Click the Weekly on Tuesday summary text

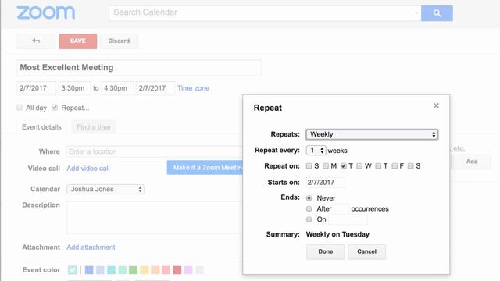337,234
